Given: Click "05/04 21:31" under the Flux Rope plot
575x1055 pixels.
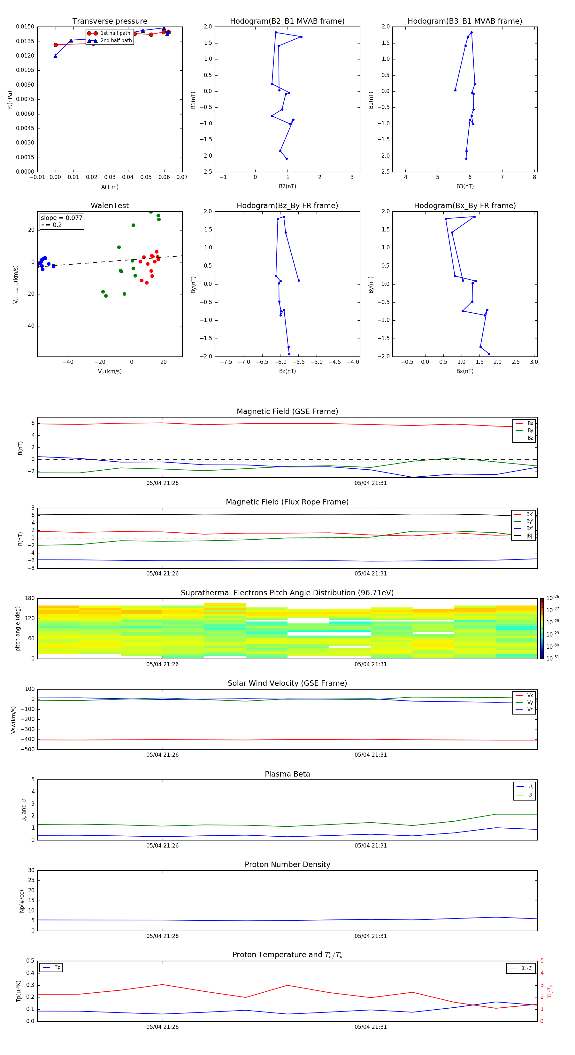Looking at the screenshot, I should (x=371, y=573).
